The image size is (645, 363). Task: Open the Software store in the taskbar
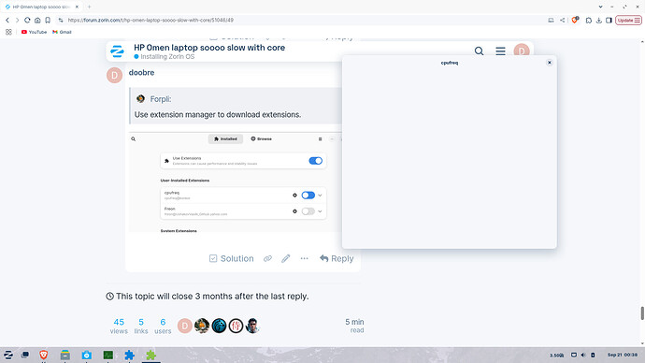(x=86, y=355)
